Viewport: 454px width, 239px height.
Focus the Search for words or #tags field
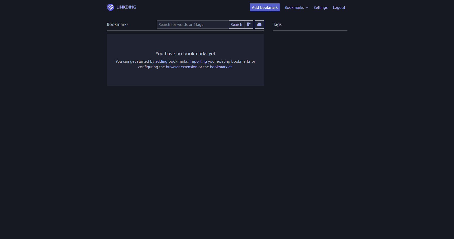[193, 24]
